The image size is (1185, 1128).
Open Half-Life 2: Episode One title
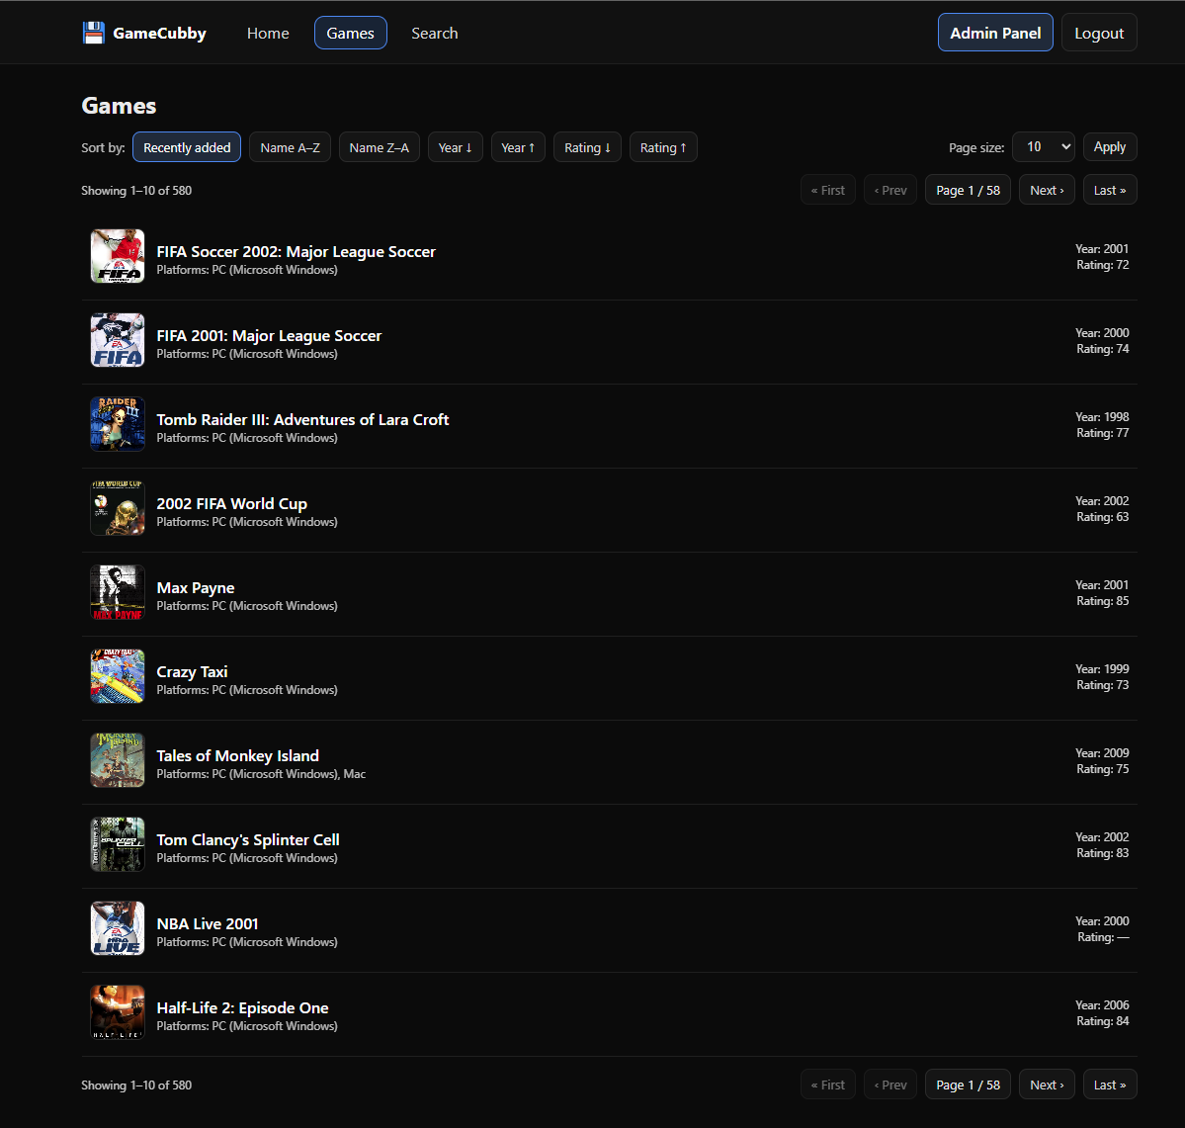[x=242, y=1006]
